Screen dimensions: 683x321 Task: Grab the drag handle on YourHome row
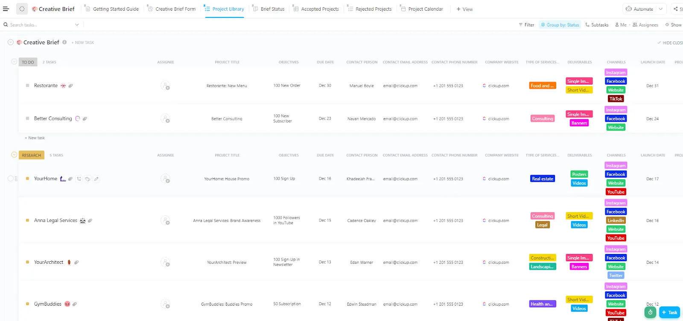[x=16, y=179]
